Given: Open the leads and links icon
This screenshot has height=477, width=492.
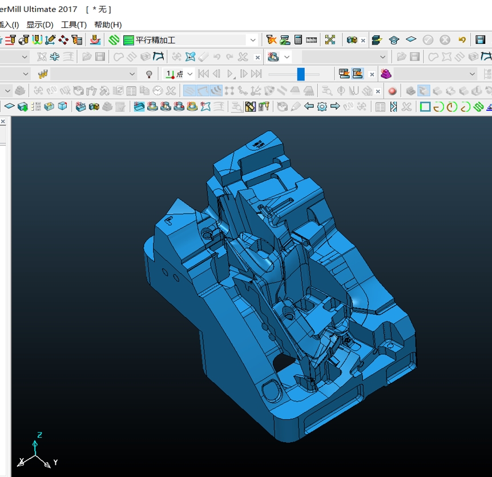Looking at the screenshot, I should click(x=37, y=40).
